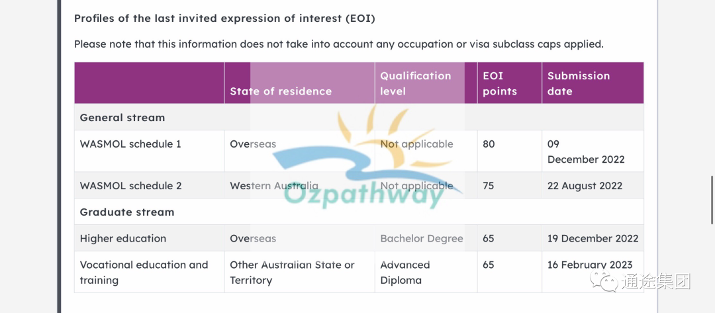Click the 'WASMOL schedule 2' row label

pos(130,186)
